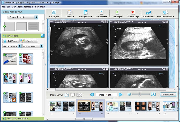Open the Publish menu
Screen dimensions: 180x122
[x=36, y=7]
